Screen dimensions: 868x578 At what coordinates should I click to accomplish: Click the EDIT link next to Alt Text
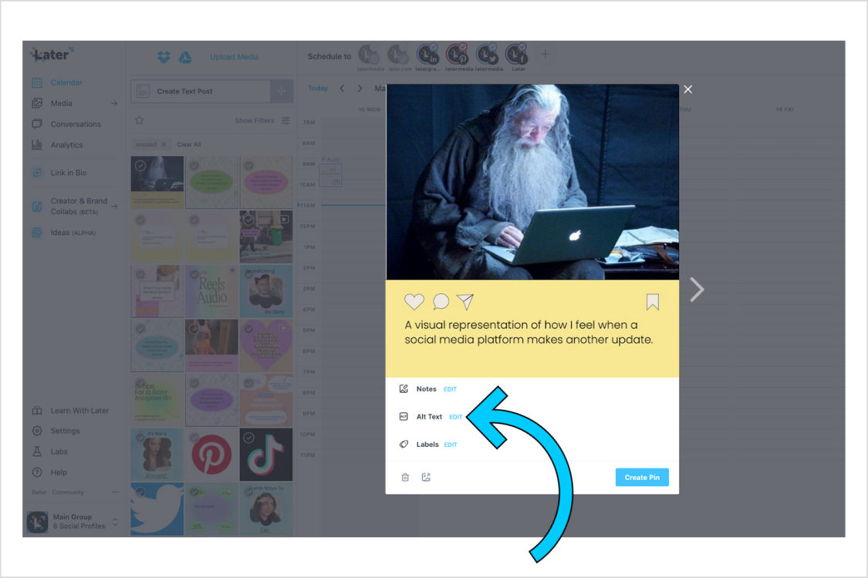pos(455,416)
